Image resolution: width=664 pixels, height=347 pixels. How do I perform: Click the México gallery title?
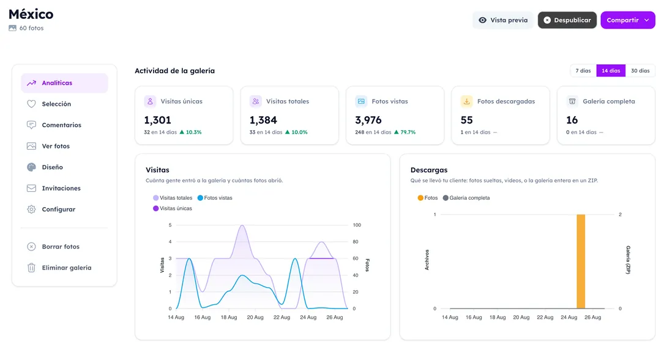[31, 15]
